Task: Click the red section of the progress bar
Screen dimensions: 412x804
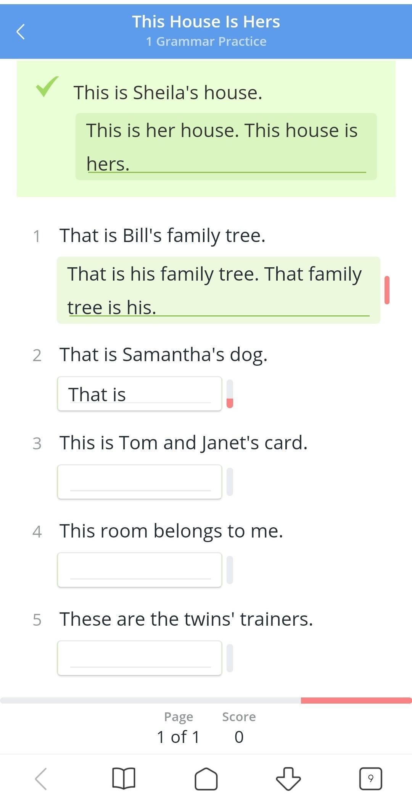Action: click(356, 700)
